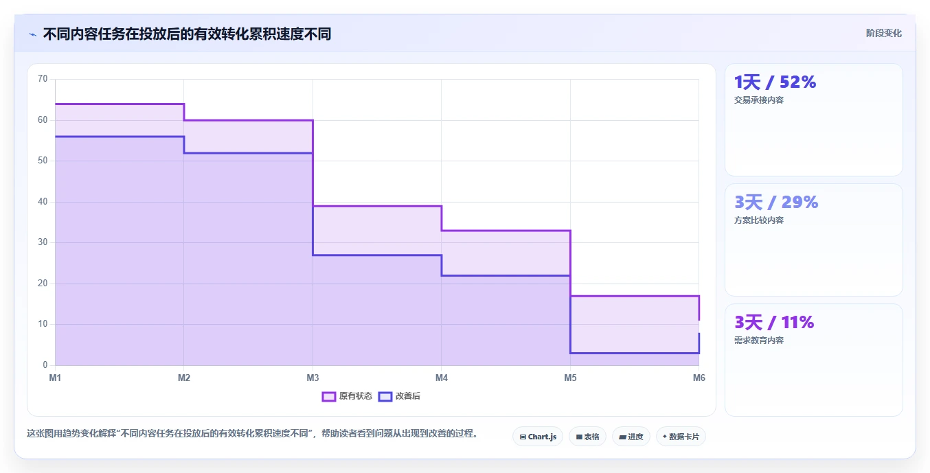
Task: Click the Chart.js tag button
Action: click(x=538, y=437)
